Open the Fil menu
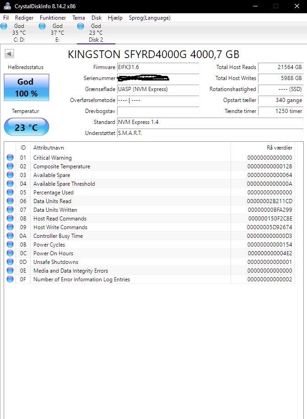Image resolution: width=307 pixels, height=419 pixels. pyautogui.click(x=6, y=18)
